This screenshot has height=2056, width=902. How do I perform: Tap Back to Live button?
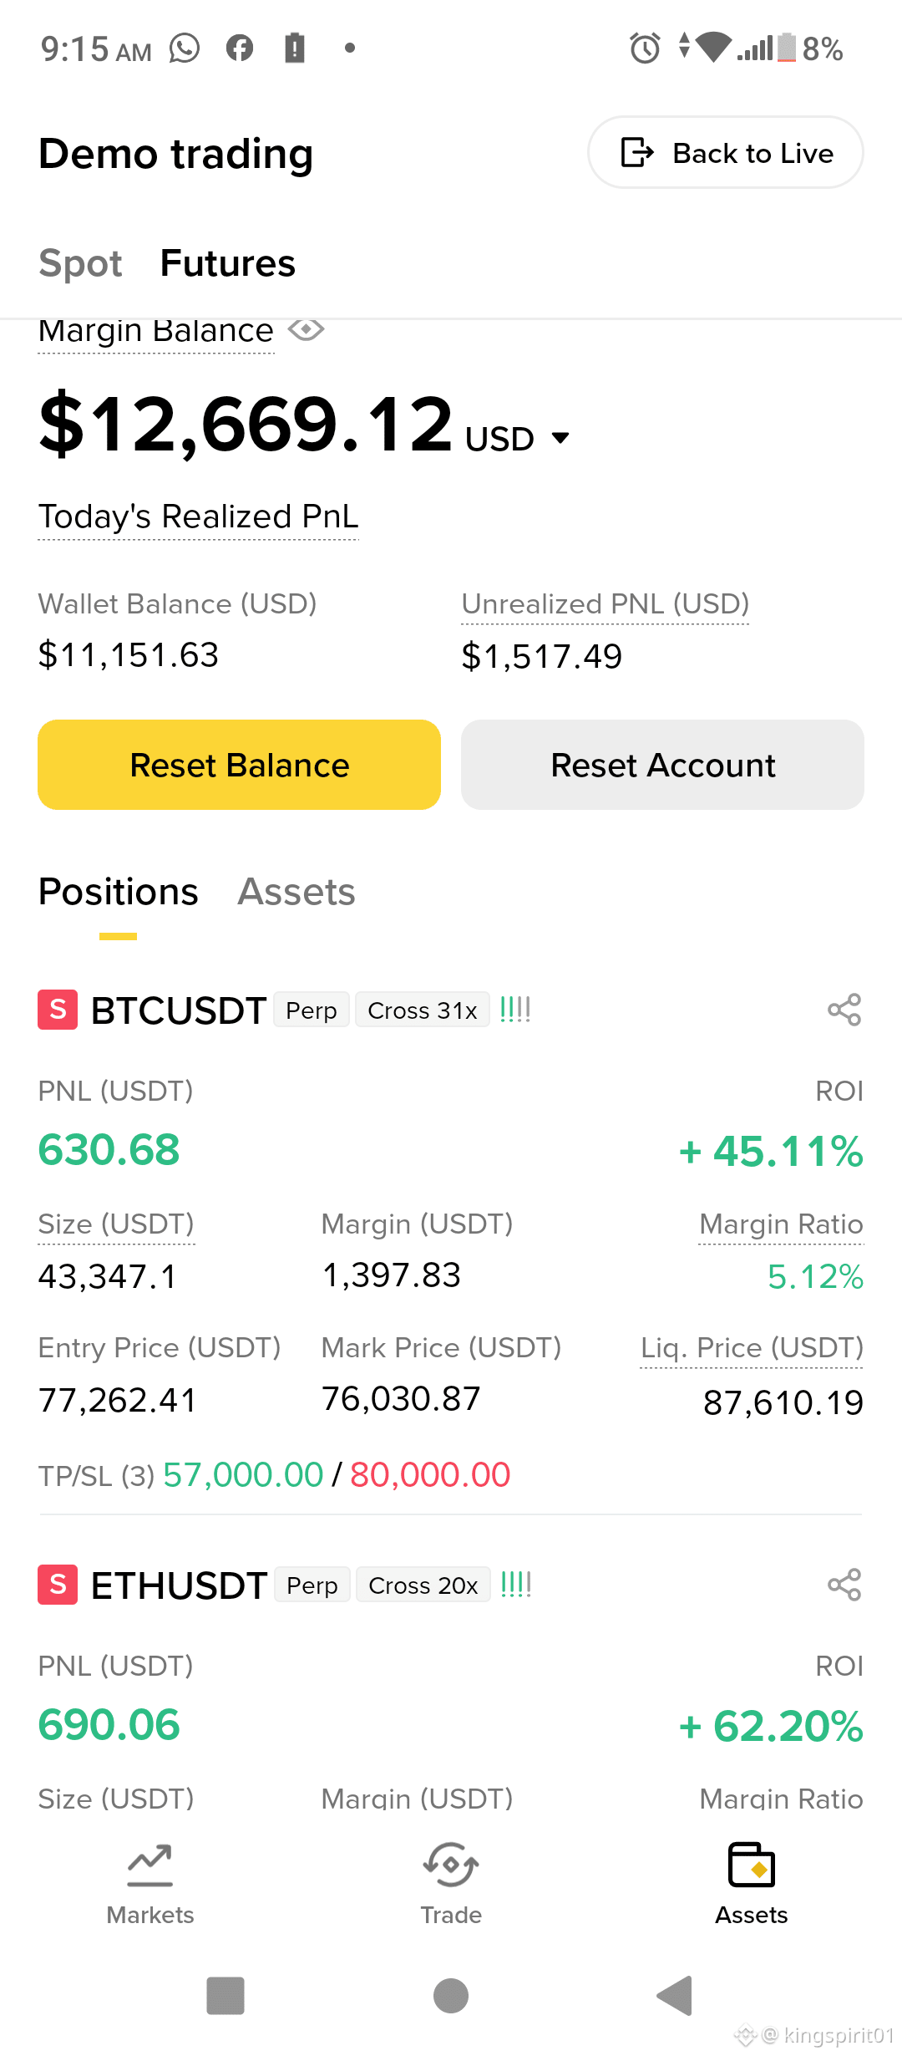point(726,152)
